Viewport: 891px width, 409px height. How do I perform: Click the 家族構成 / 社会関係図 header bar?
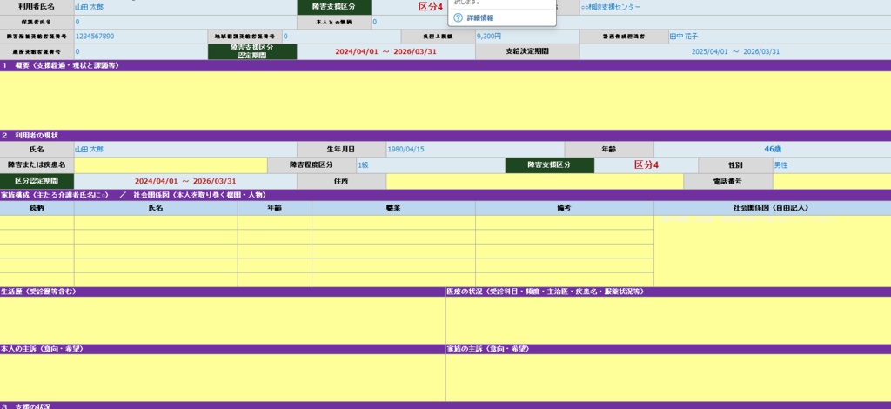445,195
